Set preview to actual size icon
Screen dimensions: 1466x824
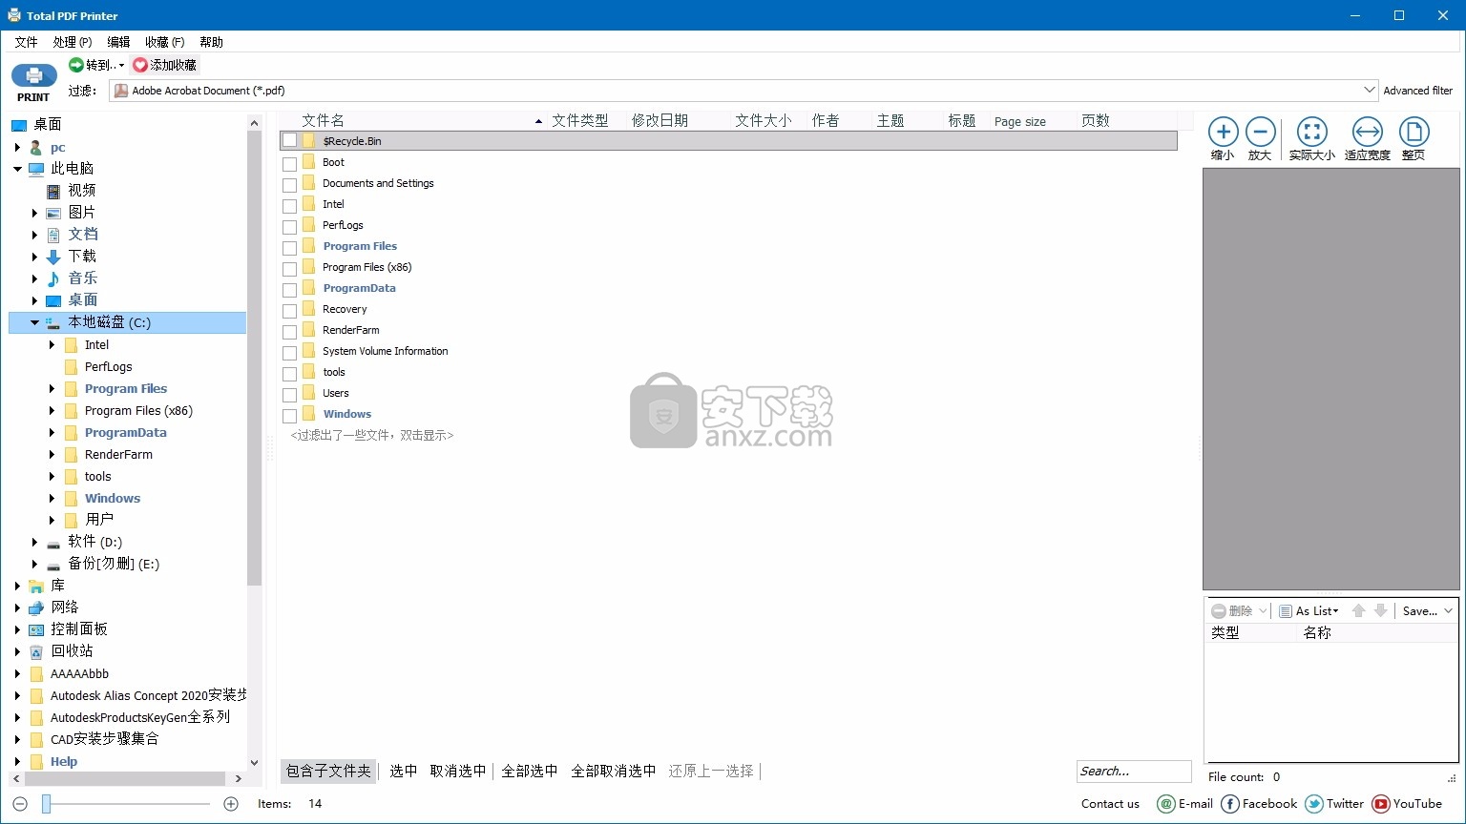pyautogui.click(x=1312, y=132)
